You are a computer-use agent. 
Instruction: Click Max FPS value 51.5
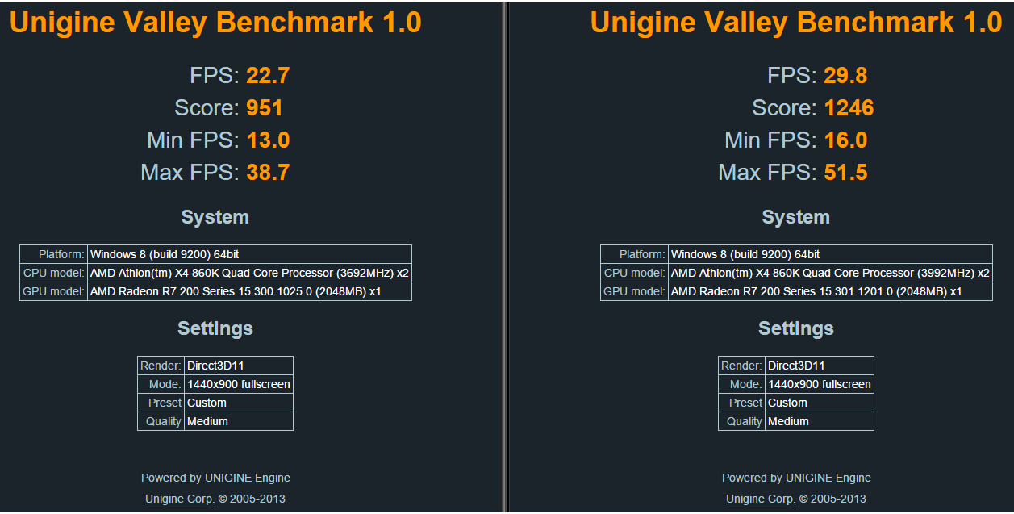pos(845,173)
